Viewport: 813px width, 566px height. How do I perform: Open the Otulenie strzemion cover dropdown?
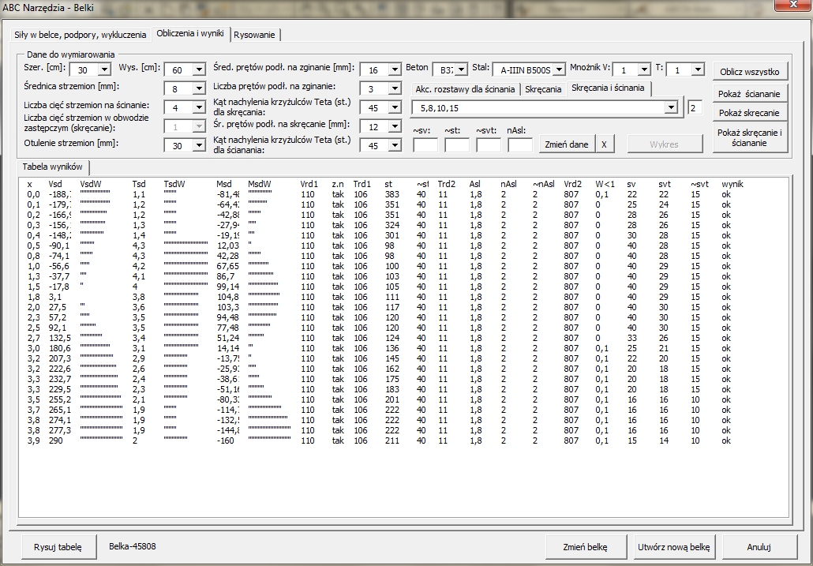[198, 146]
